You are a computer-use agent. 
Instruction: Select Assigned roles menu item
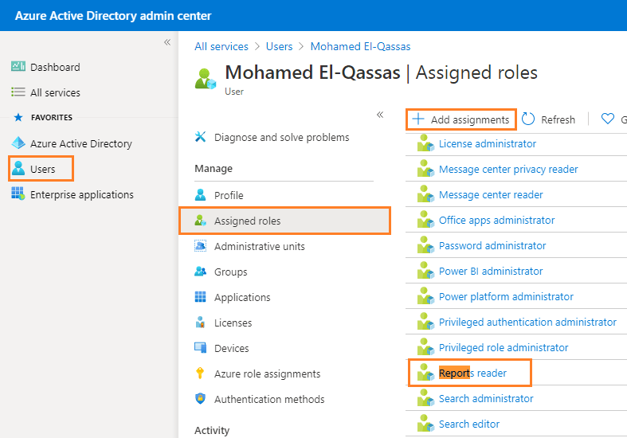pos(284,221)
